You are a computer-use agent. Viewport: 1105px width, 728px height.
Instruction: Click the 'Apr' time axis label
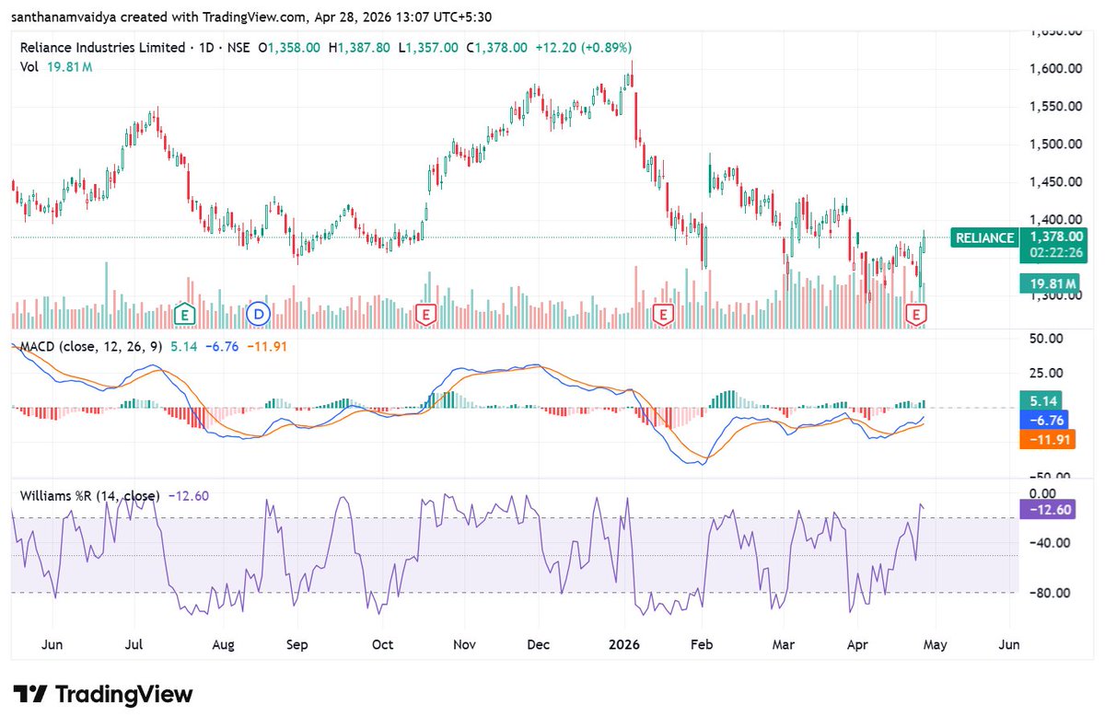coord(856,644)
